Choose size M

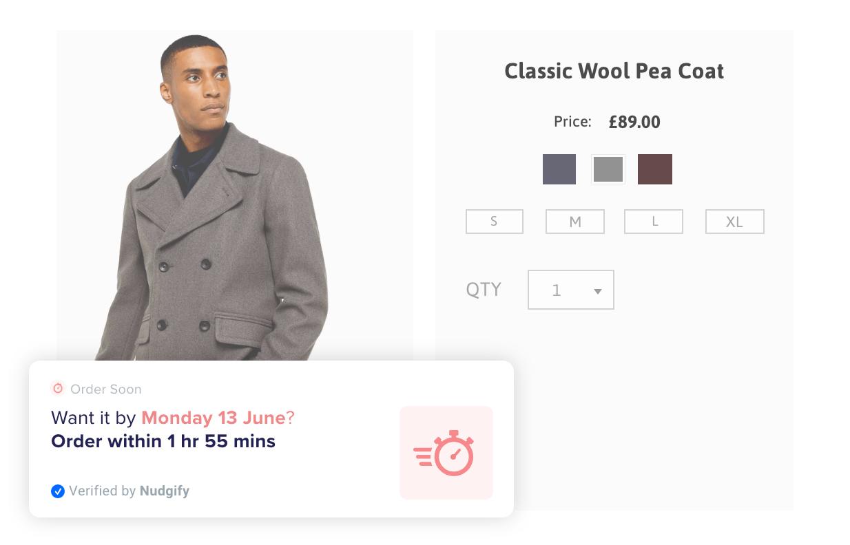tap(574, 222)
